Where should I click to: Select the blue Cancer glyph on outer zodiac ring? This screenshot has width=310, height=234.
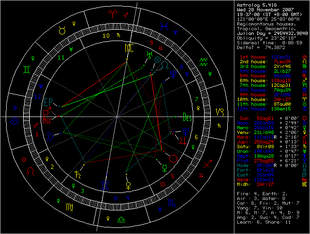15,121
